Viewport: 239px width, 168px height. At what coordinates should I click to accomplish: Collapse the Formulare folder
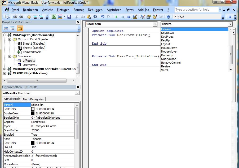[10, 56]
